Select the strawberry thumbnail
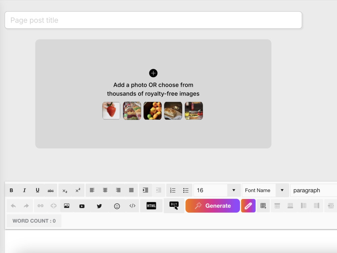Viewport: 337px width, 253px height. pos(111,111)
